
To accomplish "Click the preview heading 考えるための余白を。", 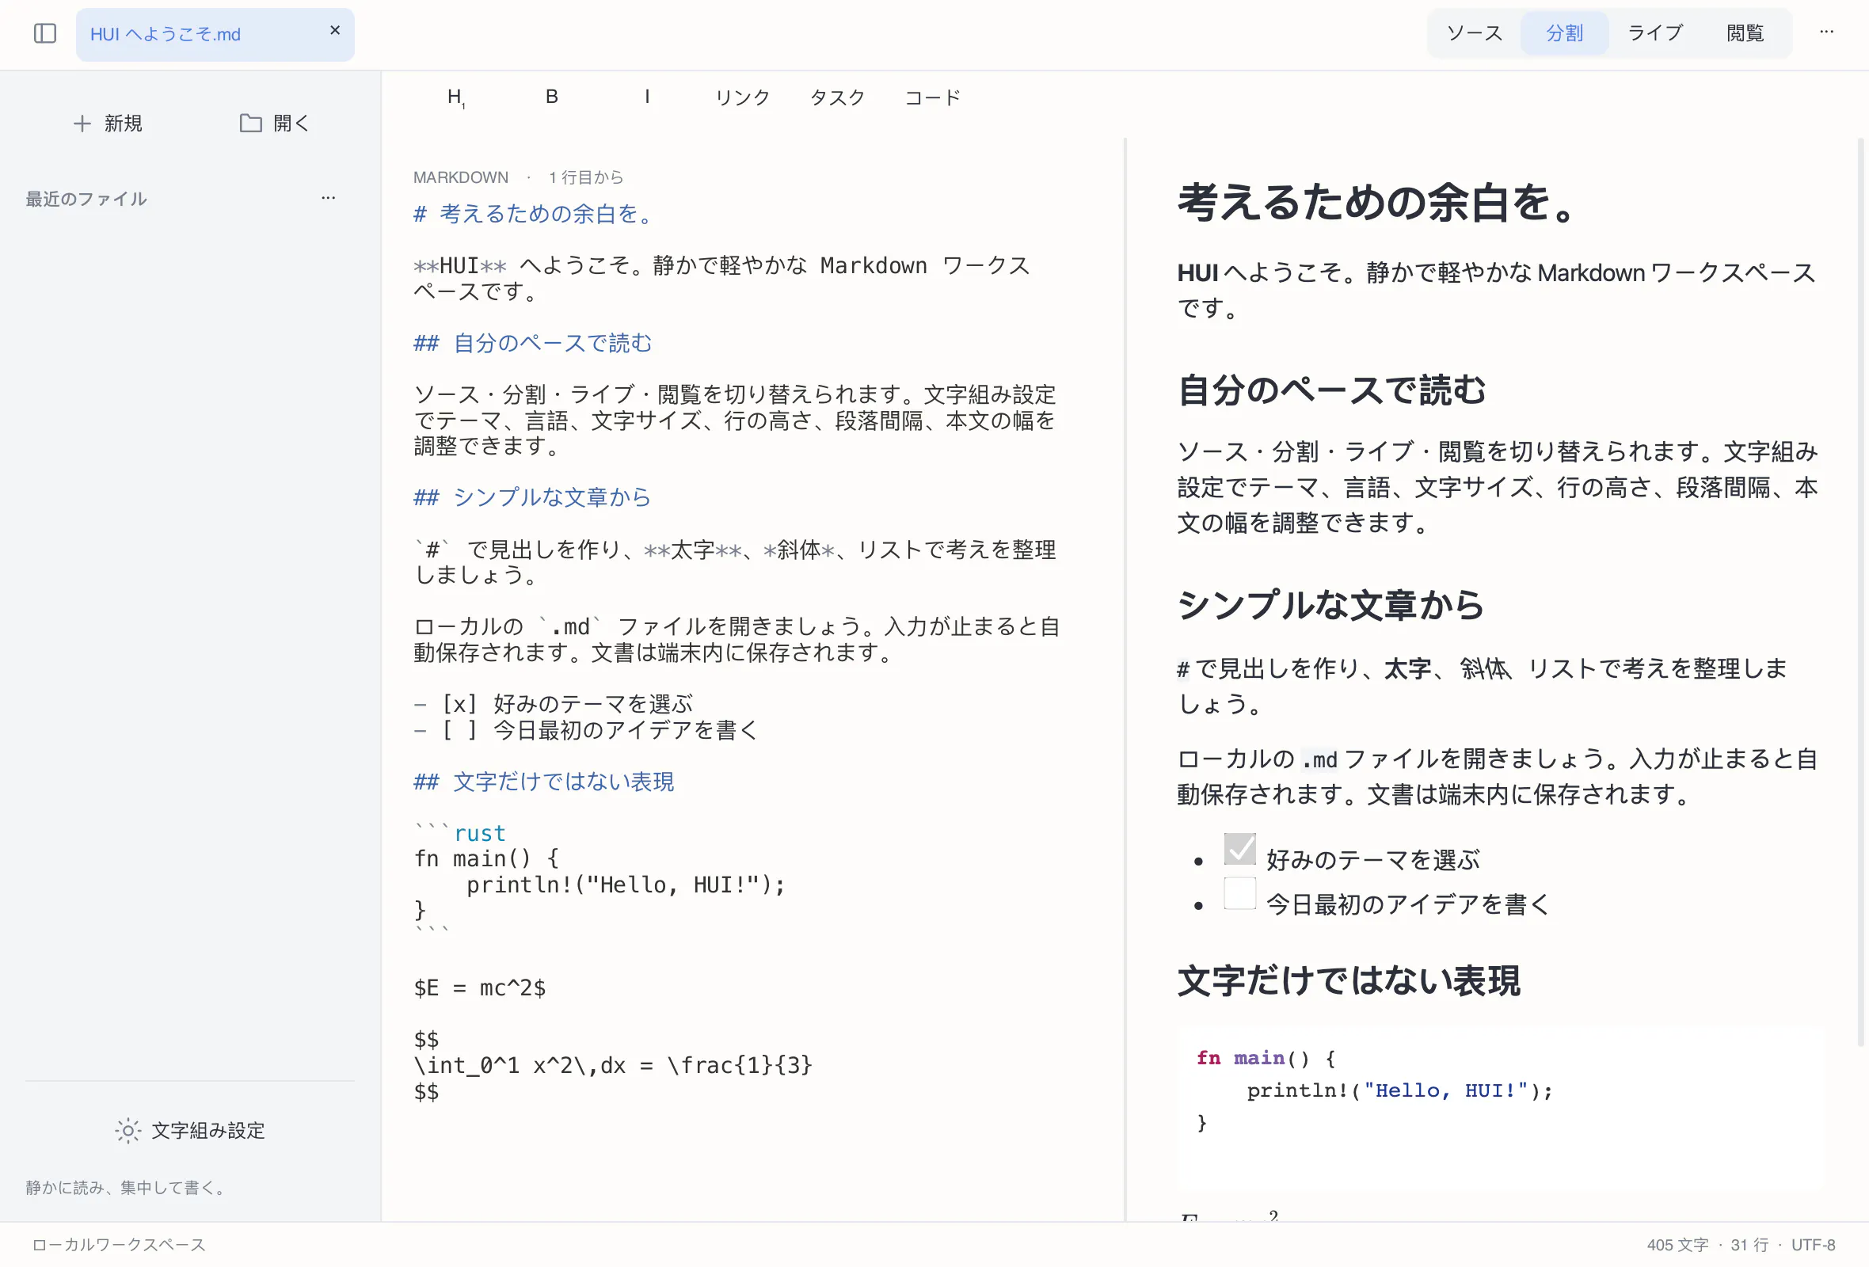I will [1379, 202].
